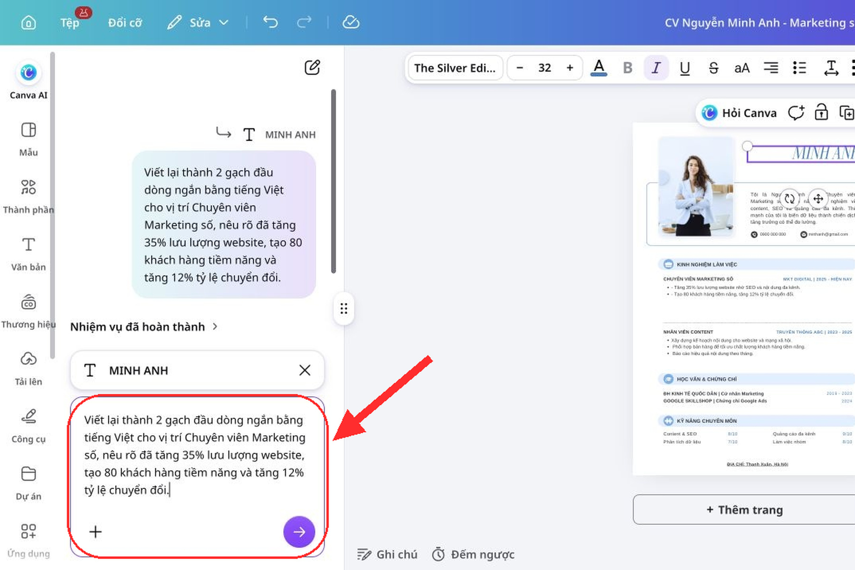Toggle uppercase aA formatting
855x570 pixels.
point(742,68)
